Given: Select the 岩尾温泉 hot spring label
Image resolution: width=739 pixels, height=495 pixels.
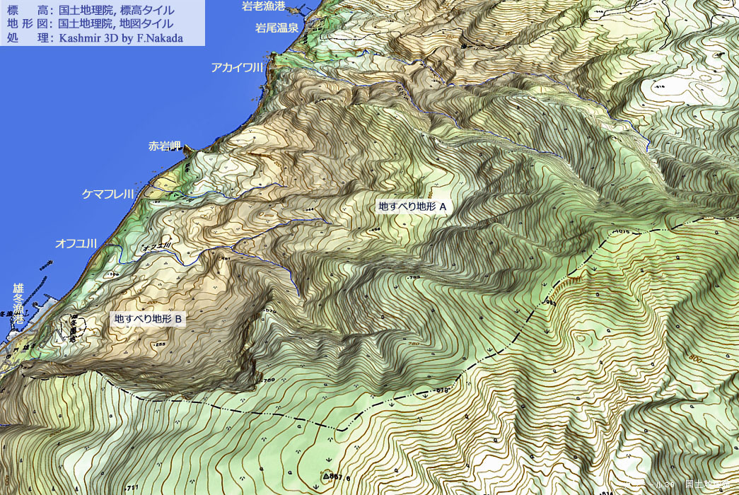Looking at the screenshot, I should tap(278, 28).
